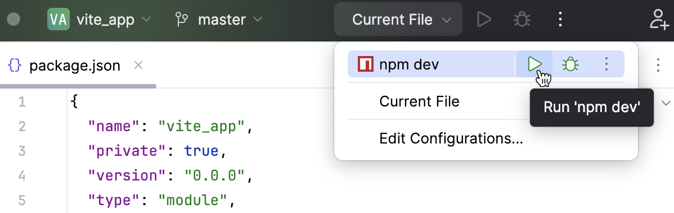Click the grey window control circle
674x213 pixels.
(x=14, y=20)
